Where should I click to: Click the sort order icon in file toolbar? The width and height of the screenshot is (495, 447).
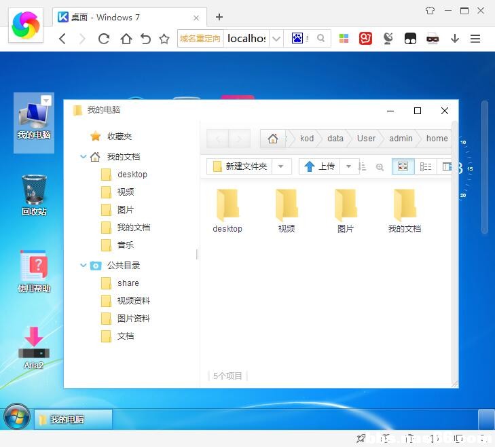[362, 166]
